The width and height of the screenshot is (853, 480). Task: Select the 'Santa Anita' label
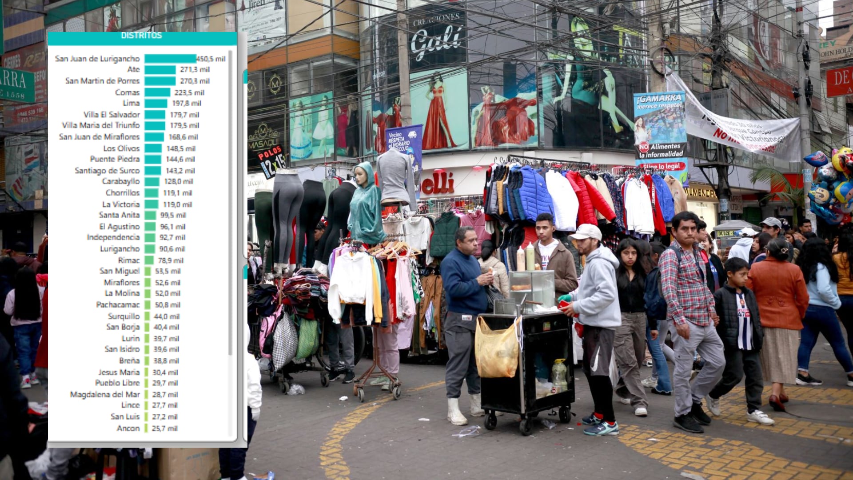click(x=119, y=215)
